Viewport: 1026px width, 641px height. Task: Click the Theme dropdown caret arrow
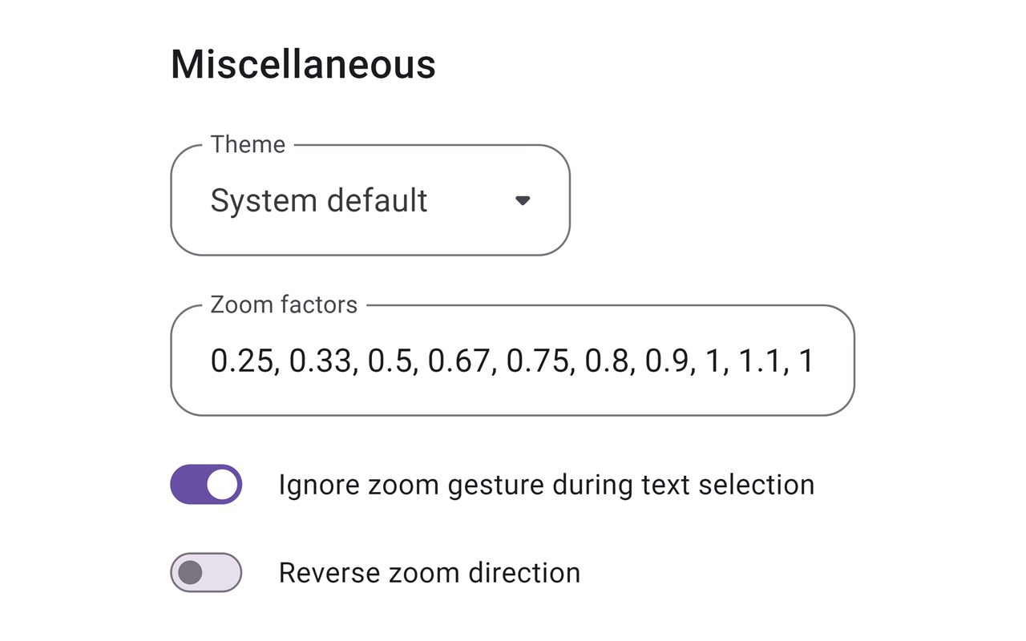[523, 200]
